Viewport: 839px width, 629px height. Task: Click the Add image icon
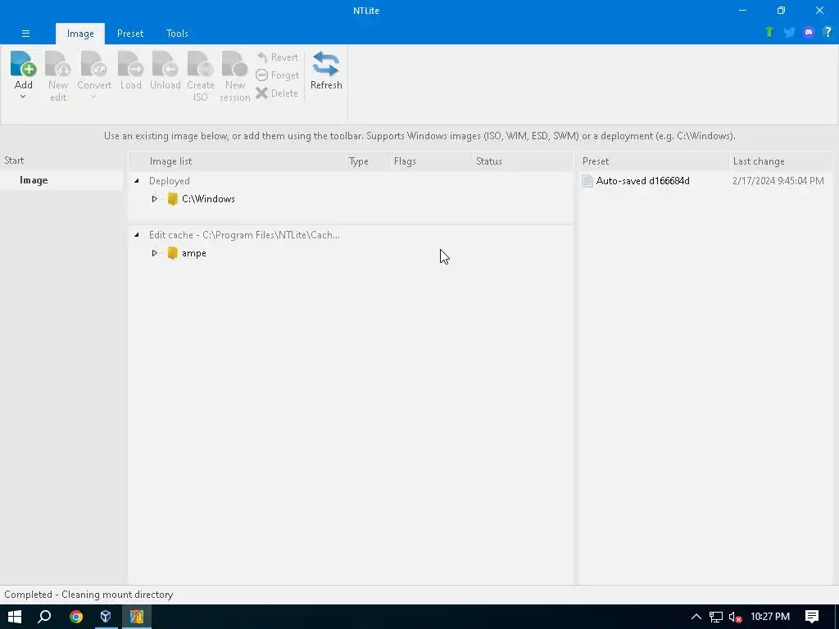(x=23, y=64)
